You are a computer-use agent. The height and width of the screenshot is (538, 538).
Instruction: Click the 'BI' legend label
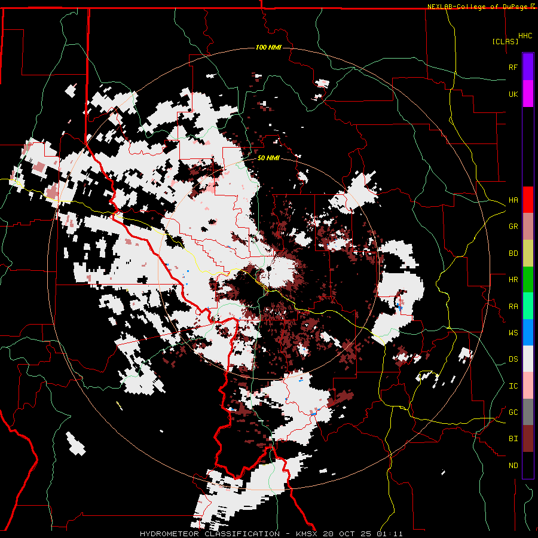pos(513,439)
